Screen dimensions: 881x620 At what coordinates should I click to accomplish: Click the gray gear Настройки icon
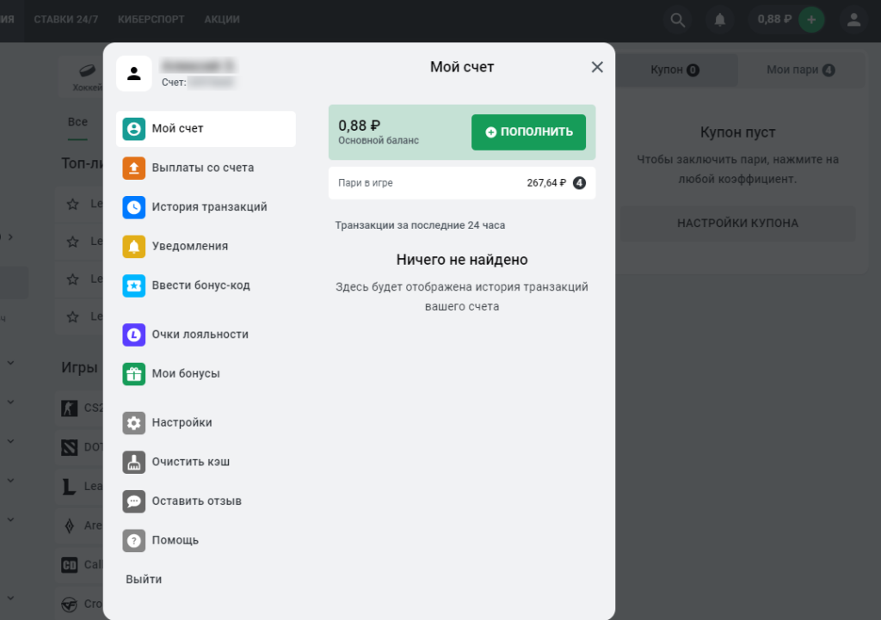click(133, 423)
